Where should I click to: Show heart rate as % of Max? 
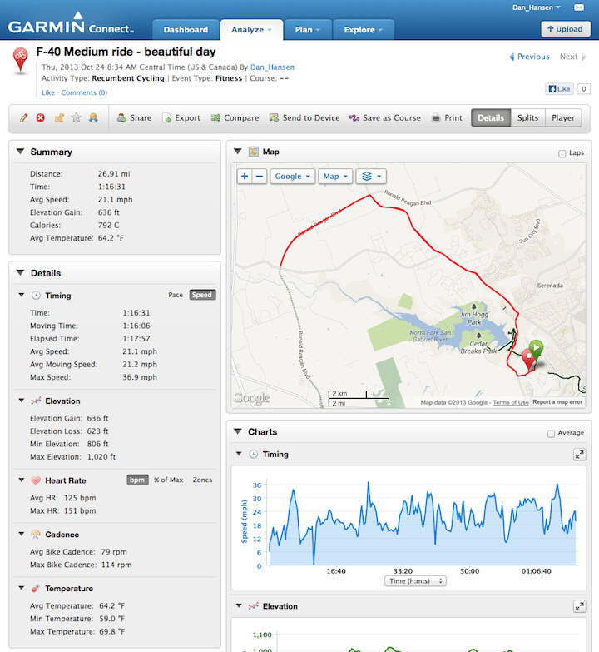pos(169,480)
